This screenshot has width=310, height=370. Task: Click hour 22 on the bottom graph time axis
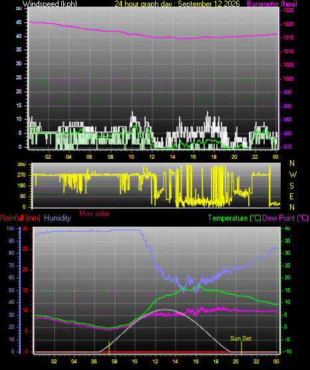(256, 361)
